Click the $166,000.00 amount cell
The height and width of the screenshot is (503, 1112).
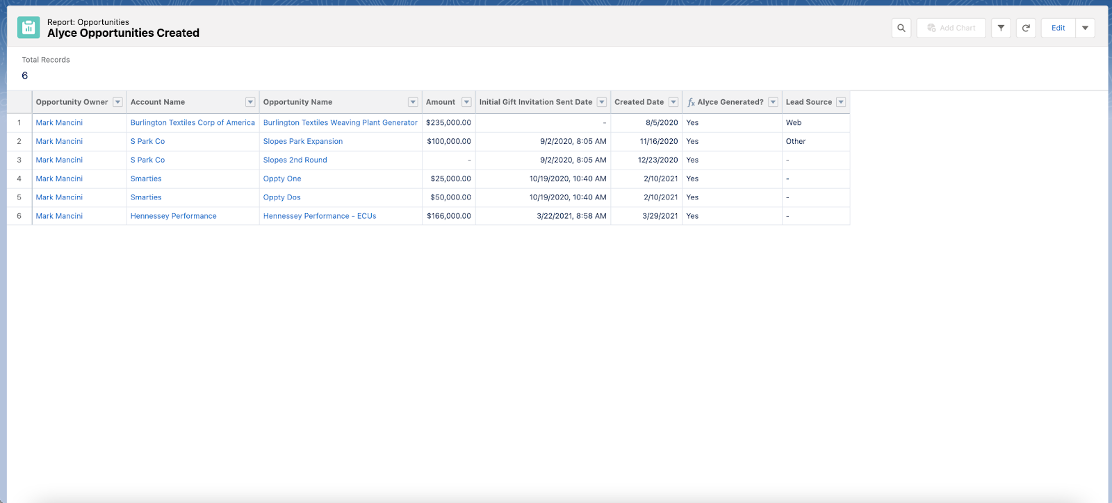click(449, 216)
